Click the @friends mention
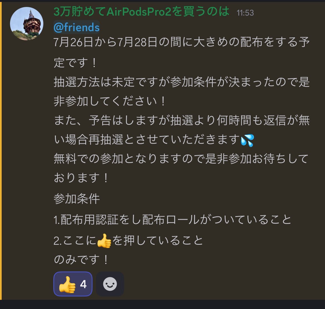The width and height of the screenshot is (325, 309). [76, 27]
